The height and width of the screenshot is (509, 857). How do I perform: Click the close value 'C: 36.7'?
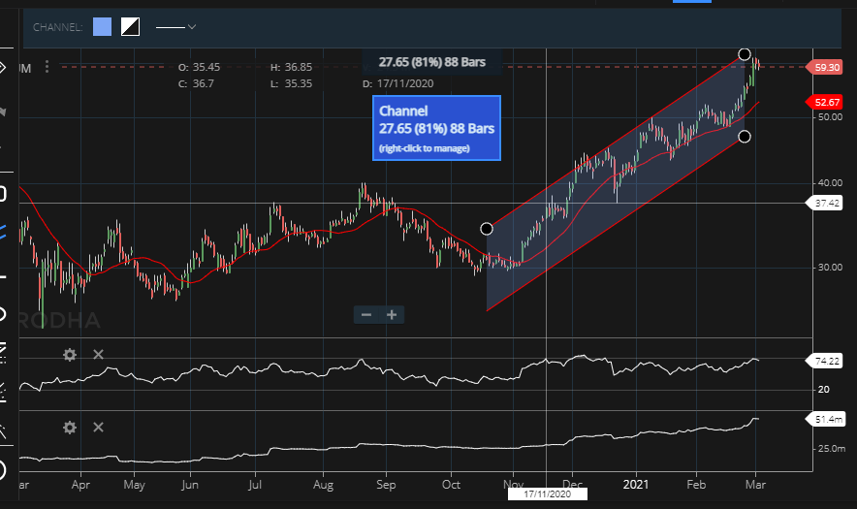click(x=196, y=83)
